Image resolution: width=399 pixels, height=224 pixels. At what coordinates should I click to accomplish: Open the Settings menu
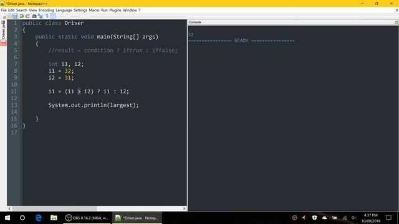80,10
